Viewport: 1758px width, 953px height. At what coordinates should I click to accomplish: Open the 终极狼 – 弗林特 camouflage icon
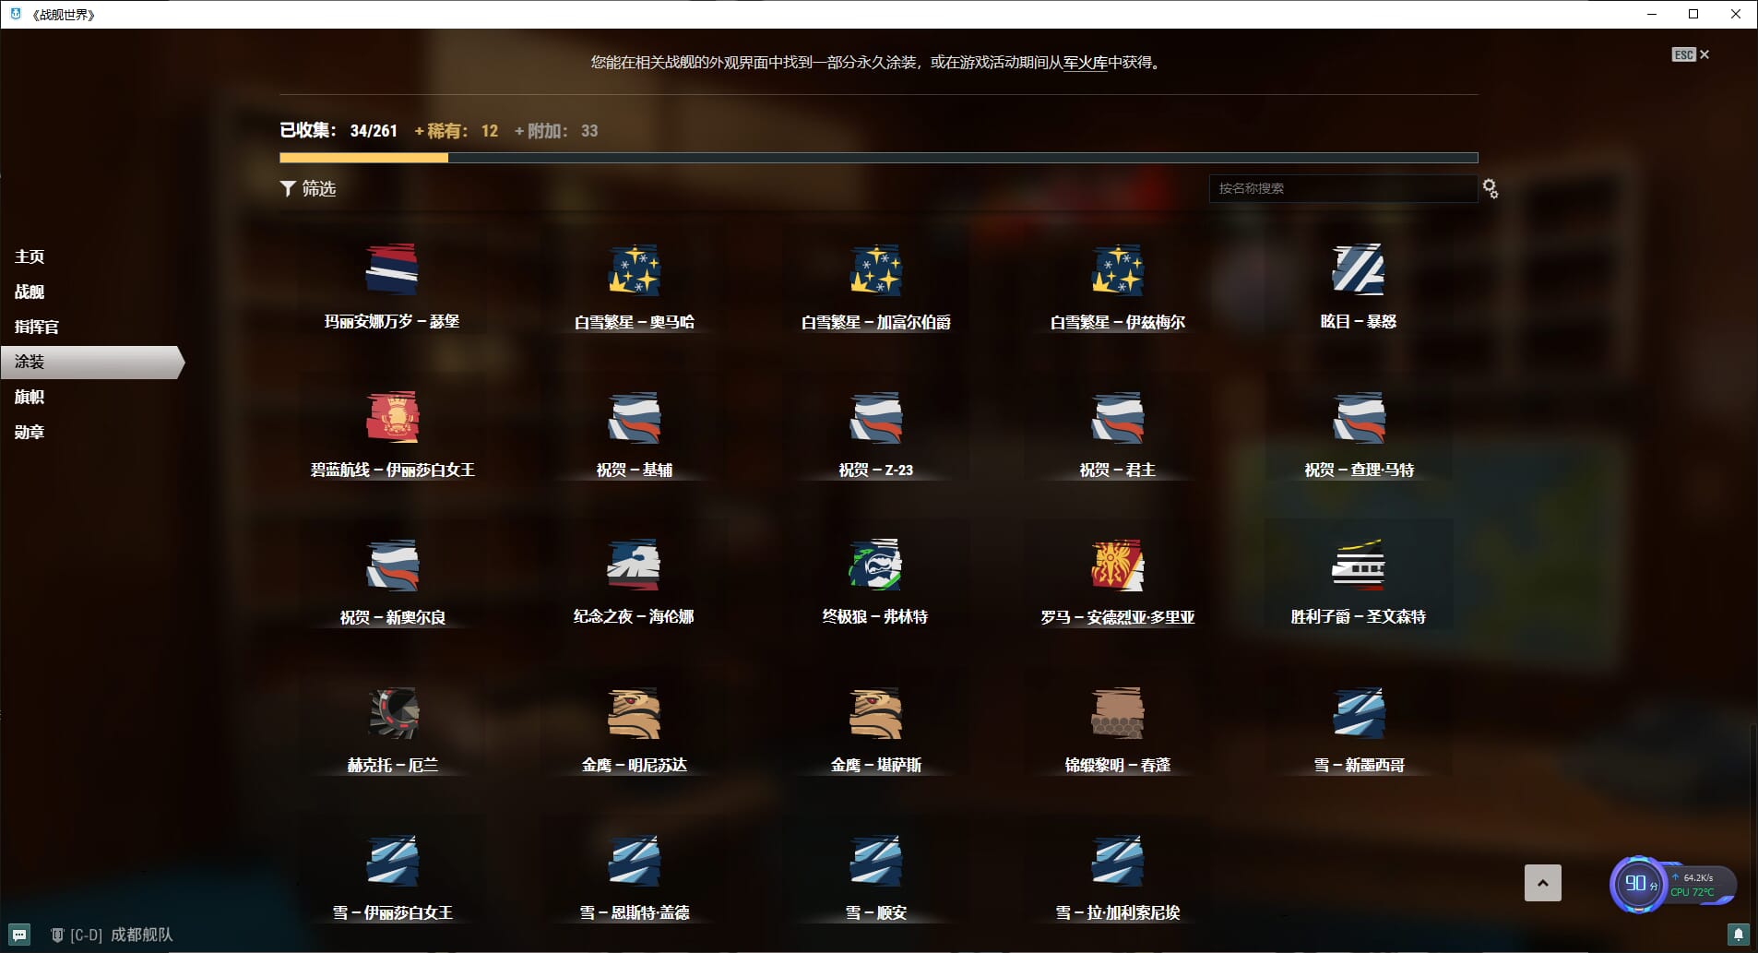pyautogui.click(x=875, y=565)
